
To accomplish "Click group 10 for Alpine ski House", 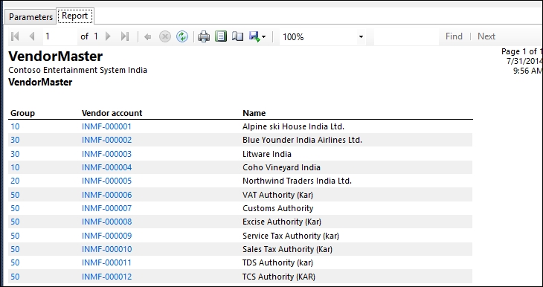I will (x=15, y=126).
